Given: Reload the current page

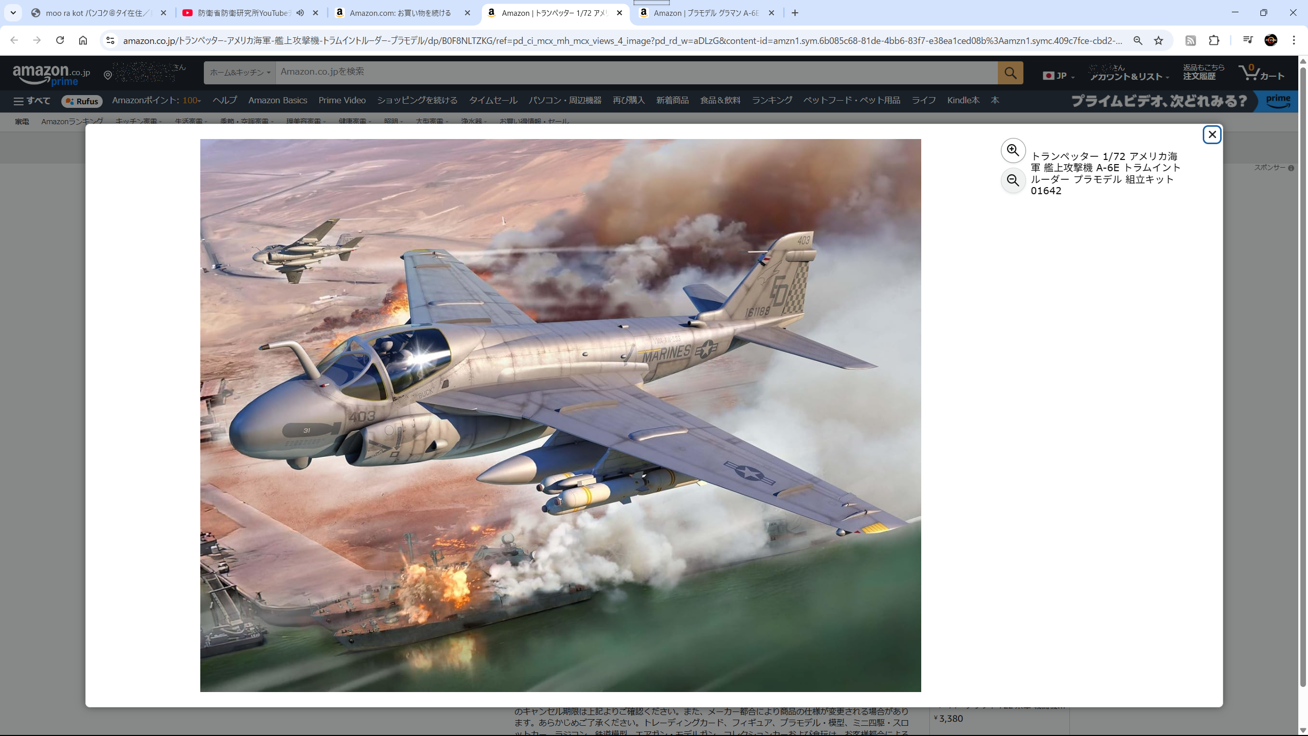Looking at the screenshot, I should (60, 40).
